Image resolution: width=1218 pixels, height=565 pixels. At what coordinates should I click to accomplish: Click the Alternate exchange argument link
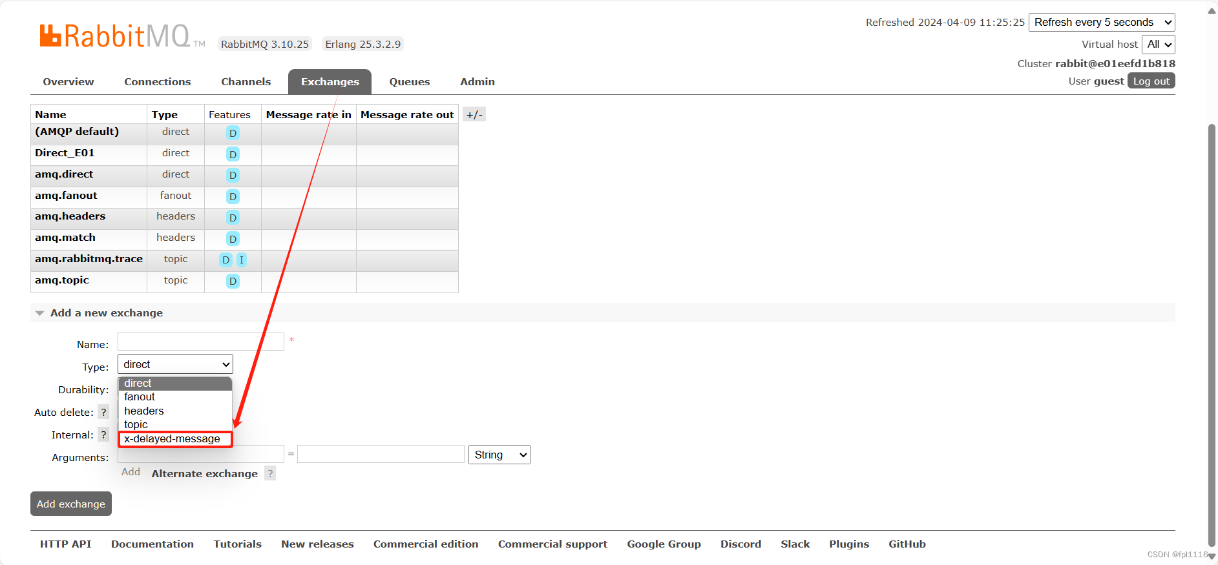pos(205,473)
